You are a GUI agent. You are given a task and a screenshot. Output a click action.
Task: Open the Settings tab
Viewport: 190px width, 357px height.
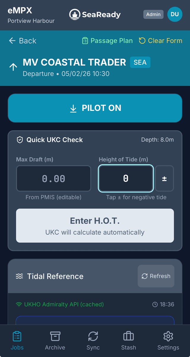click(x=168, y=341)
